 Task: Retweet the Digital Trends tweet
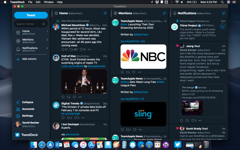[x=68, y=118]
